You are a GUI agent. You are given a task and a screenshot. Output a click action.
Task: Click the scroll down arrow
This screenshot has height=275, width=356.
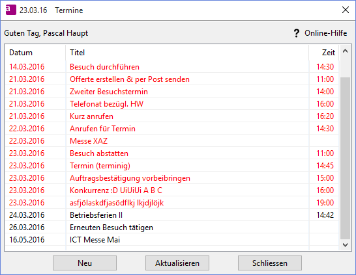click(345, 245)
